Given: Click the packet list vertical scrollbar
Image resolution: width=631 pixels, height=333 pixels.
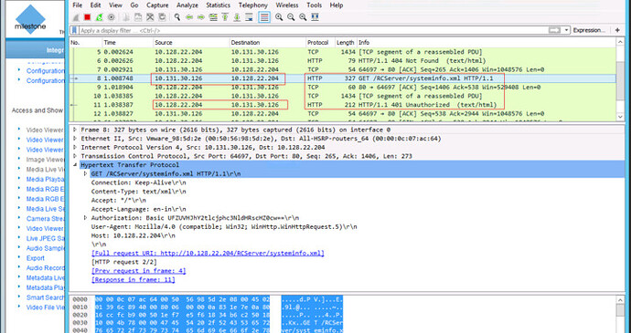Looking at the screenshot, I should click(x=620, y=79).
